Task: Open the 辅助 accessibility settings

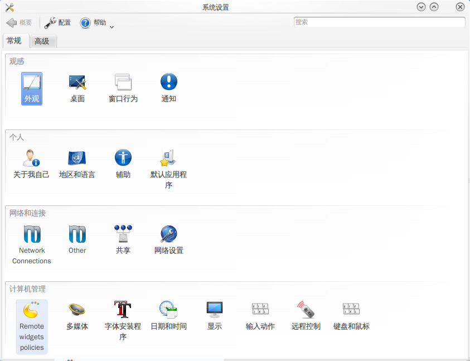Action: [123, 165]
